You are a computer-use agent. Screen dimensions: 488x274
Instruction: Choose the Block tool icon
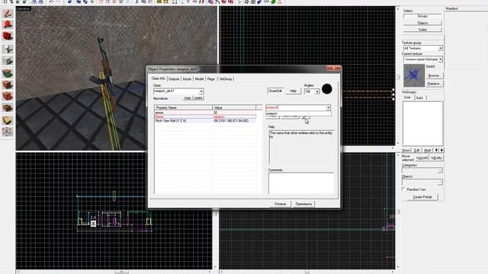click(8, 61)
